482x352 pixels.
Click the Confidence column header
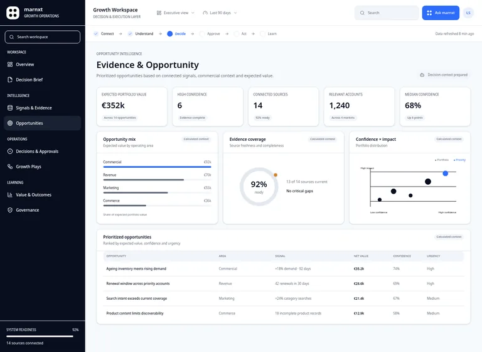(402, 256)
